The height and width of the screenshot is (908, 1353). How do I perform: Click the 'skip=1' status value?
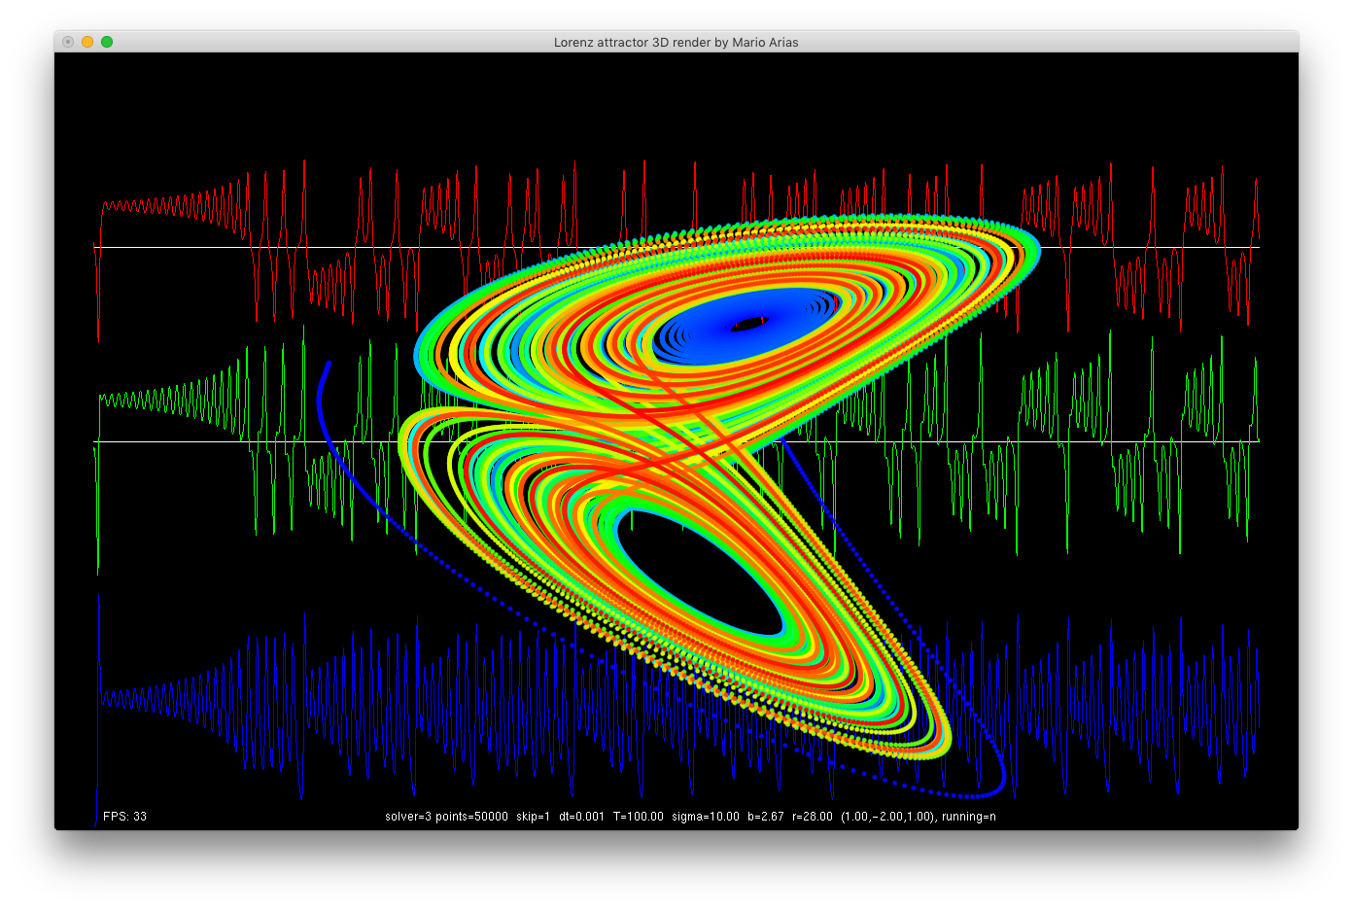533,817
